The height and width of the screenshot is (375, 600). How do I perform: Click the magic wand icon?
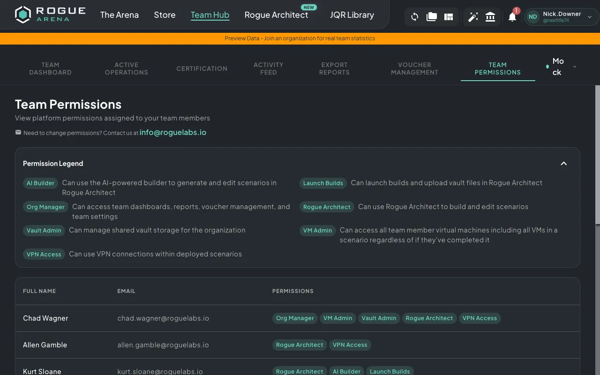pyautogui.click(x=473, y=17)
